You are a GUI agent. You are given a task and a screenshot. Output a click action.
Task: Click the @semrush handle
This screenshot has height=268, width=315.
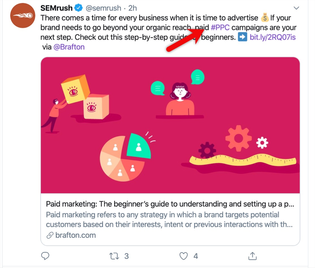click(x=103, y=8)
